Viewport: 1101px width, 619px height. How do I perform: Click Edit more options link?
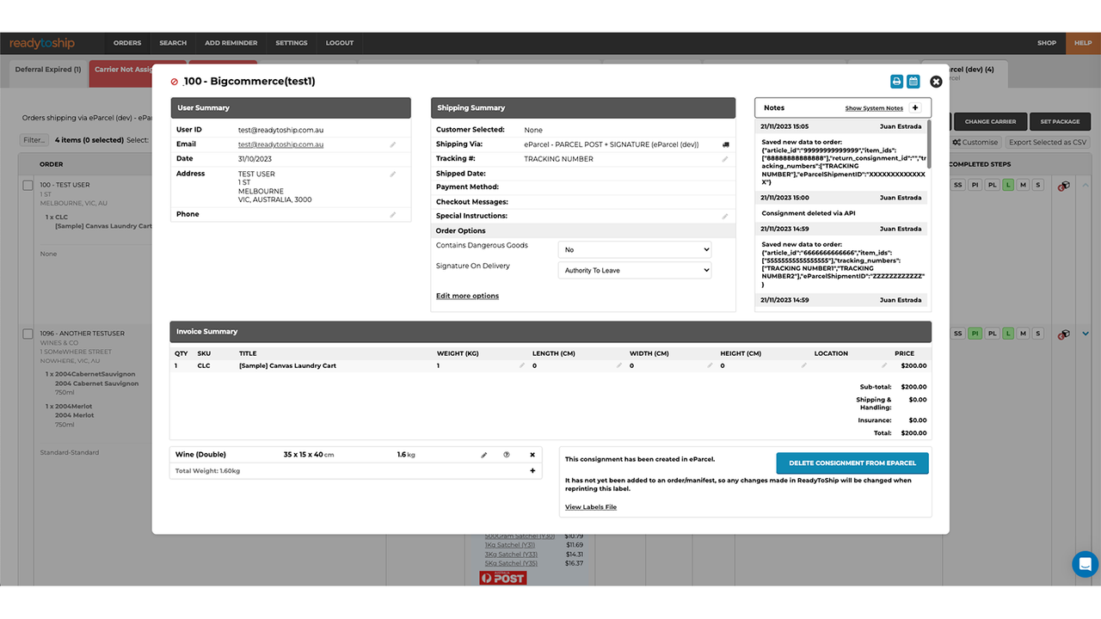point(467,296)
